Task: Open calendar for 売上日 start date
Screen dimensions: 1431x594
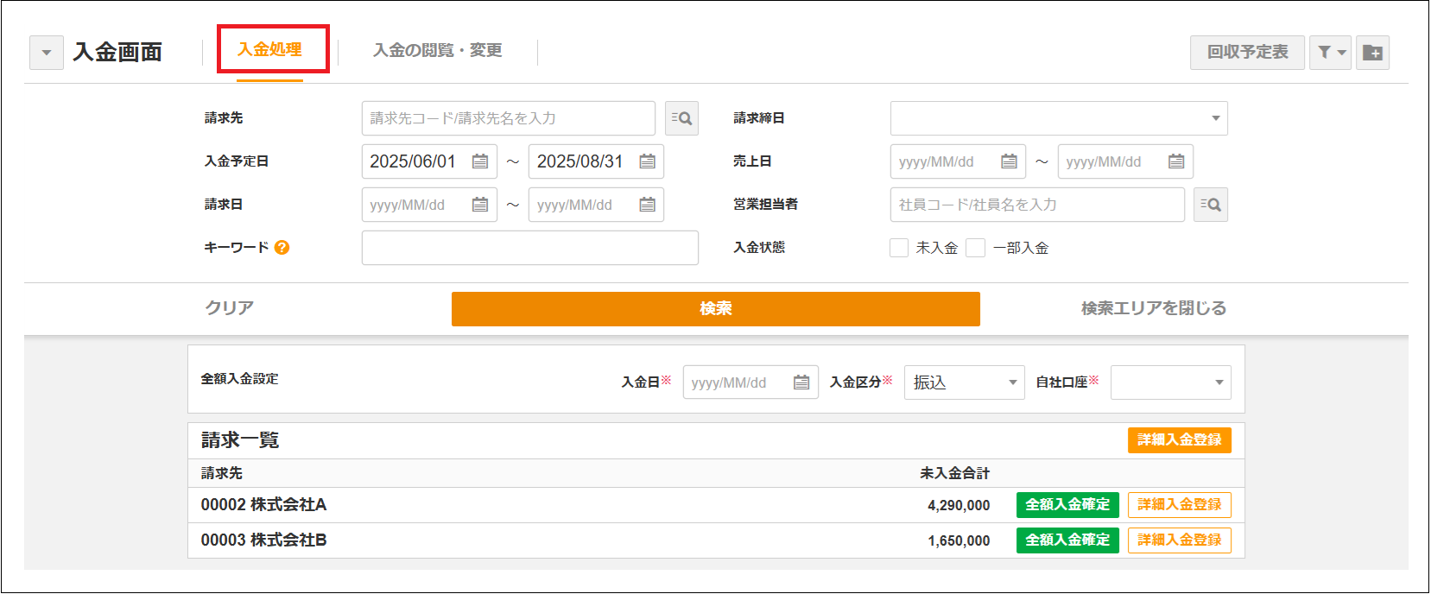Action: tap(1009, 161)
